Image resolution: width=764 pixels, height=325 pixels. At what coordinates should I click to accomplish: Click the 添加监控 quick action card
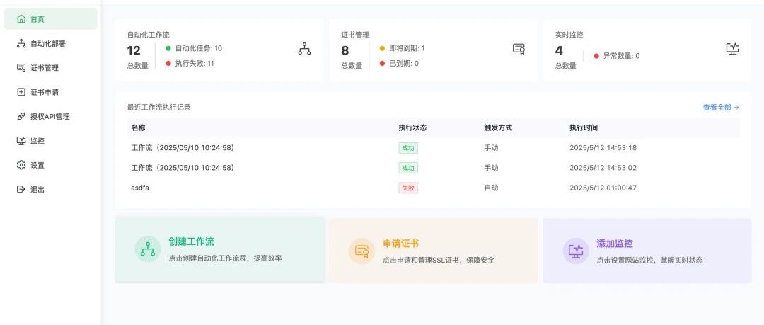(647, 250)
